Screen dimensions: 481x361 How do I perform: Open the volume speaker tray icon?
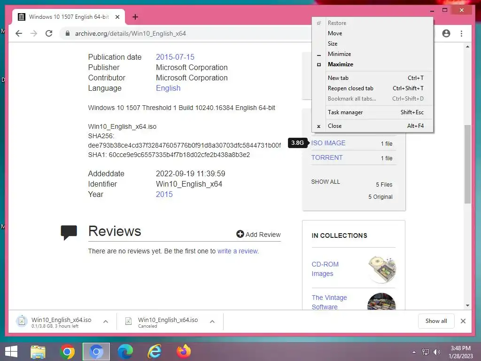click(x=436, y=352)
